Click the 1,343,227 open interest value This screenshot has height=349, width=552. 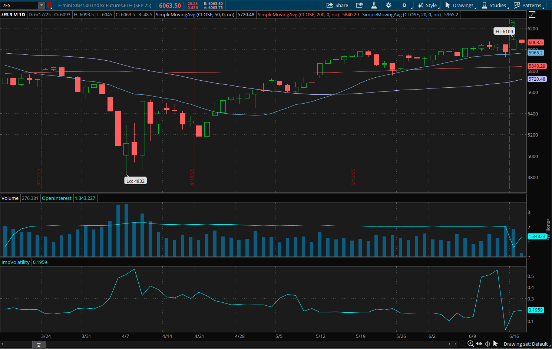[x=85, y=198]
